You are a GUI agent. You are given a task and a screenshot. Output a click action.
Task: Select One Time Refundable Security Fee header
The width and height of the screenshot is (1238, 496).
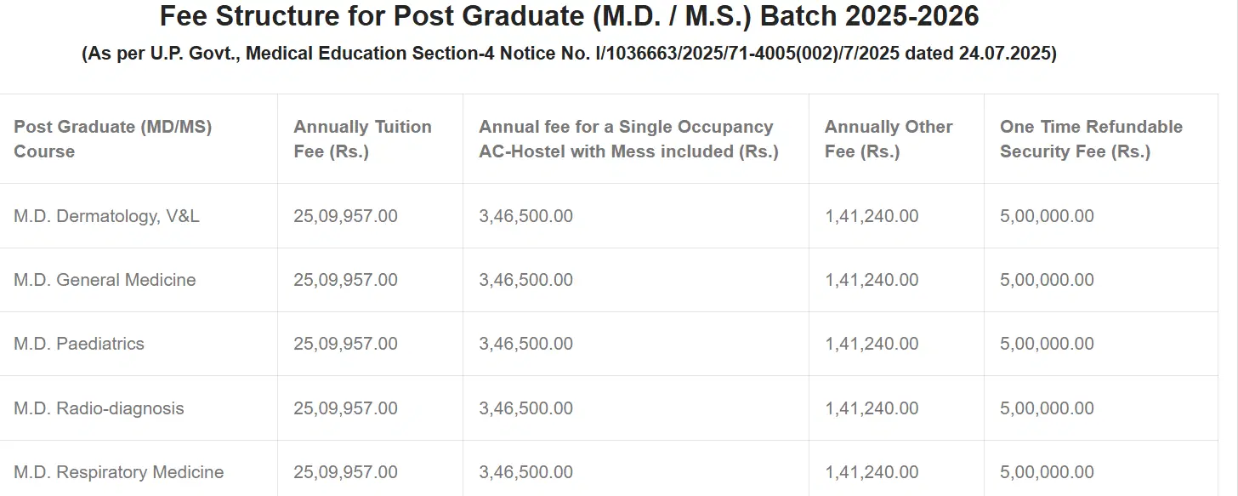(1091, 139)
